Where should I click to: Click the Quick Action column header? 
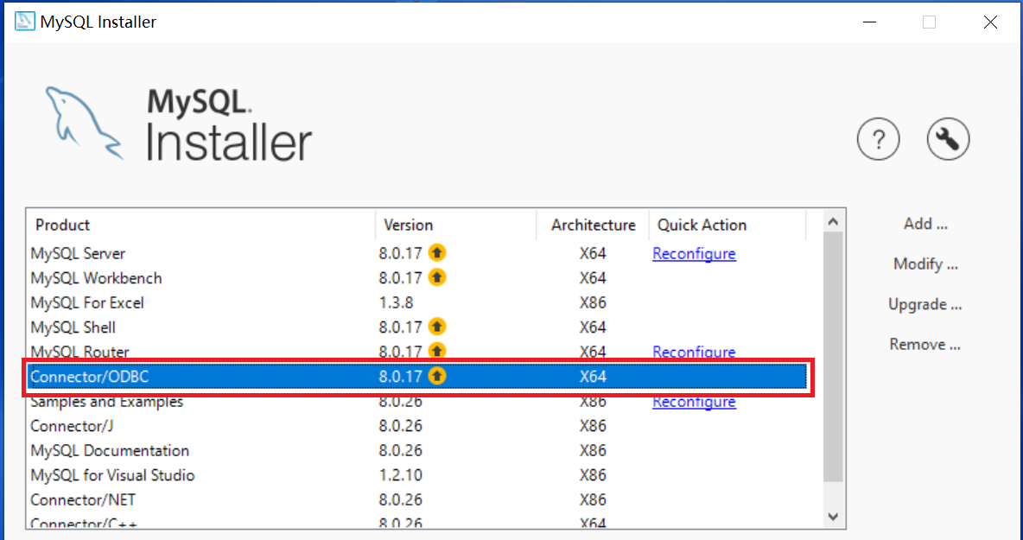point(728,225)
